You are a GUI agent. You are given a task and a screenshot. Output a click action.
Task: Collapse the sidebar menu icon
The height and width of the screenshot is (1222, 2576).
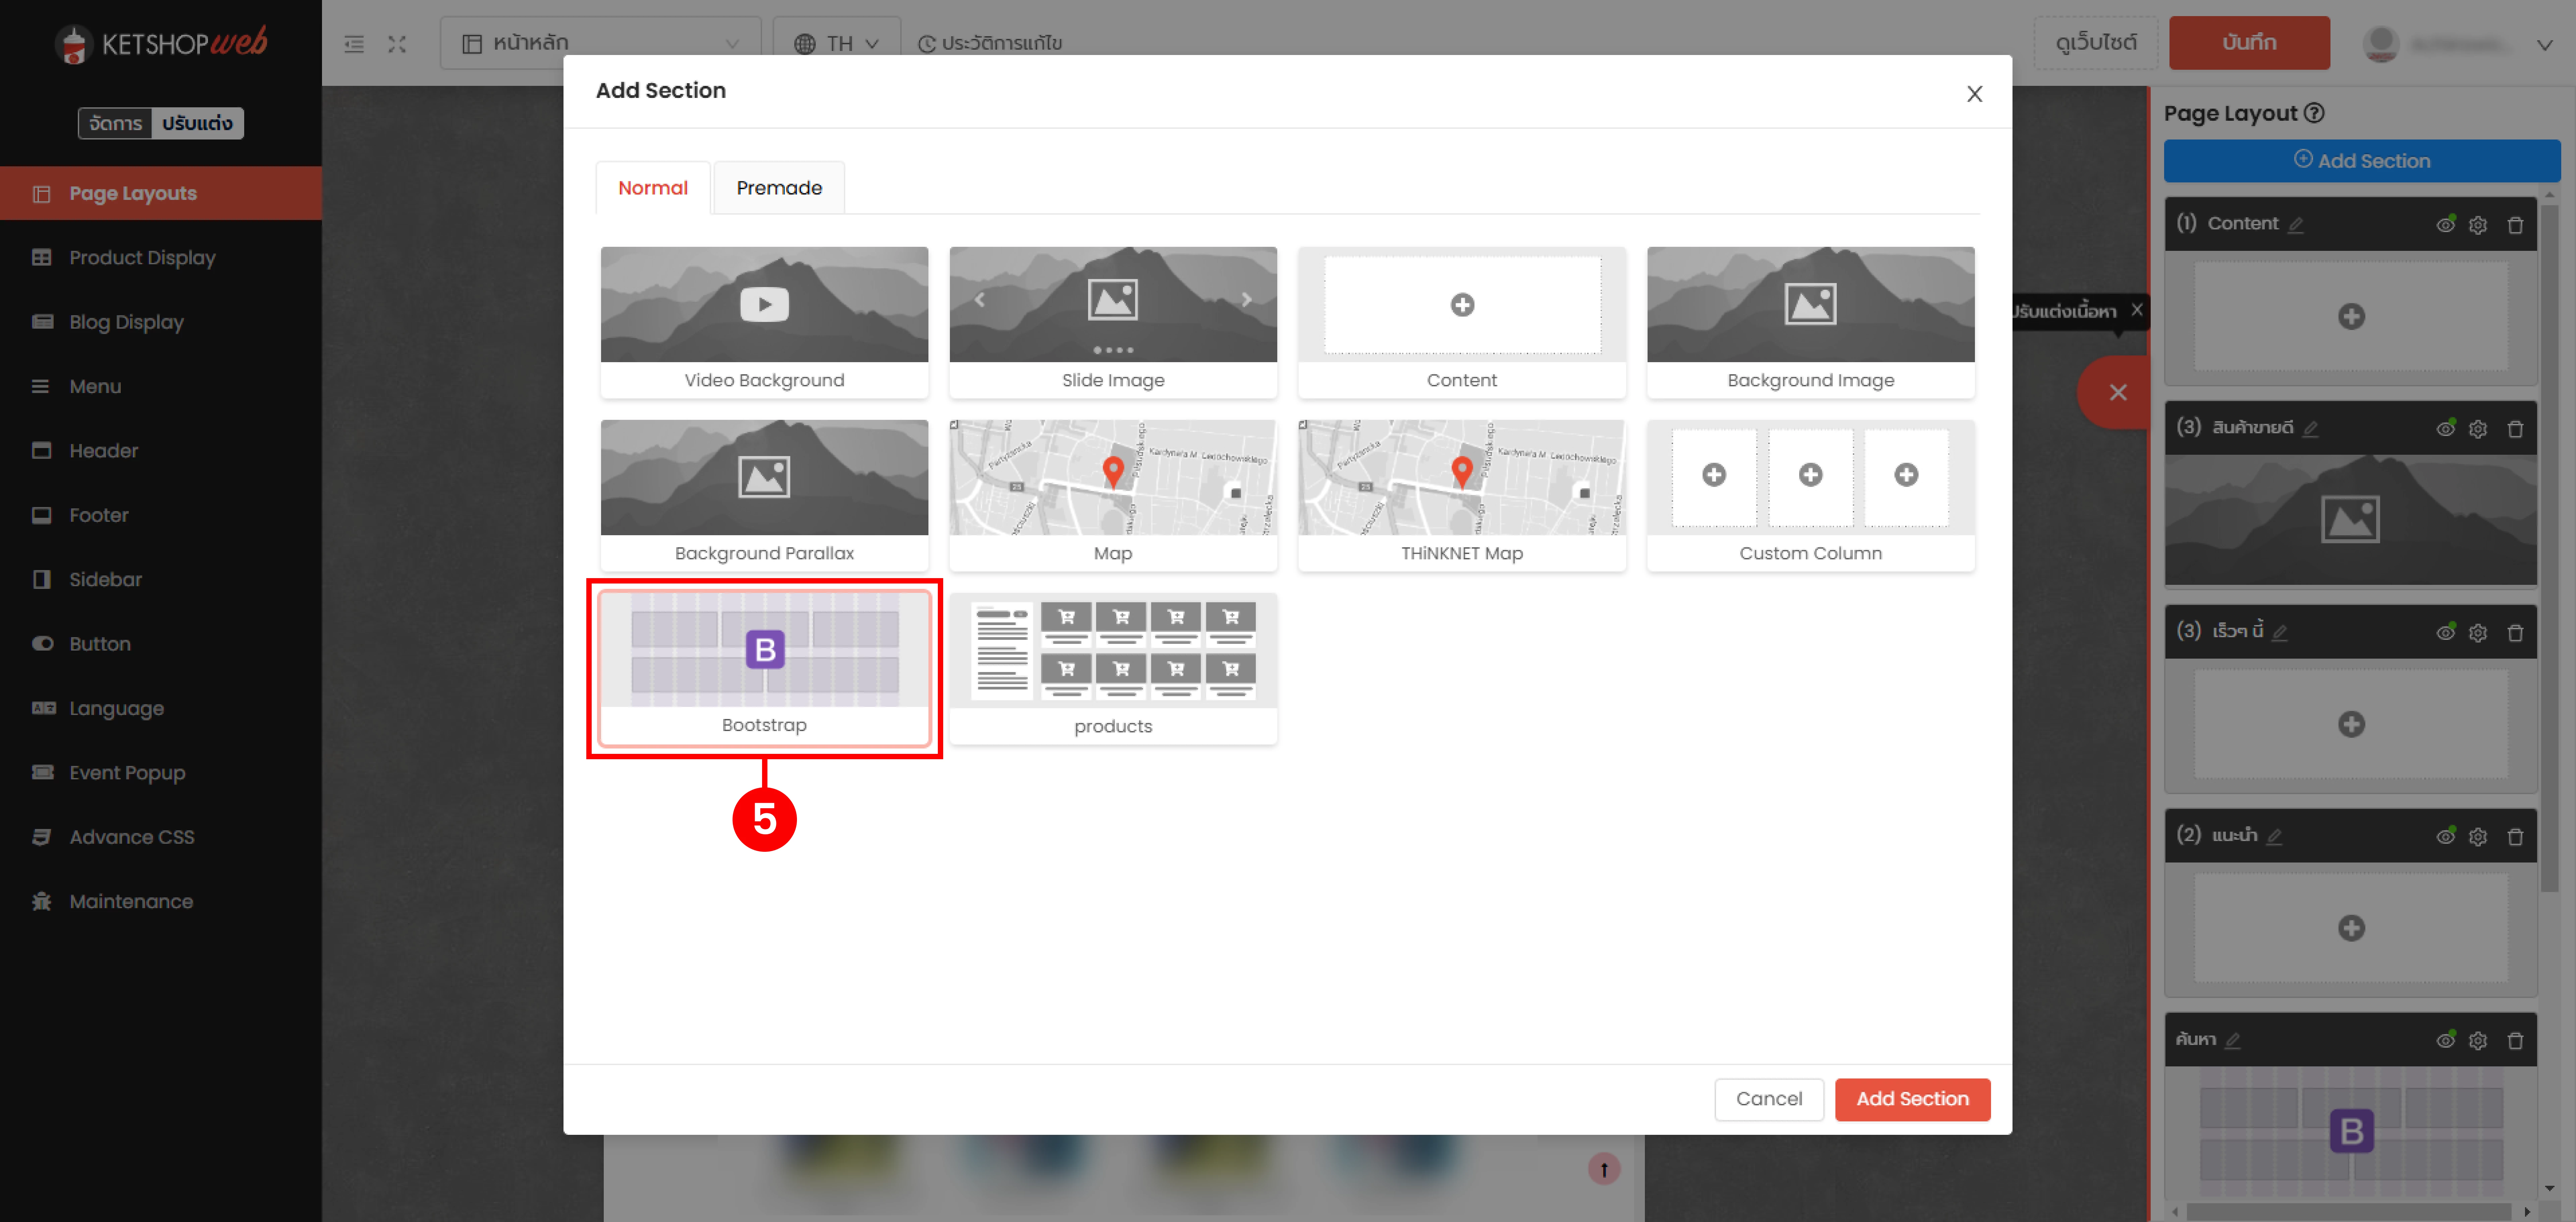(354, 44)
